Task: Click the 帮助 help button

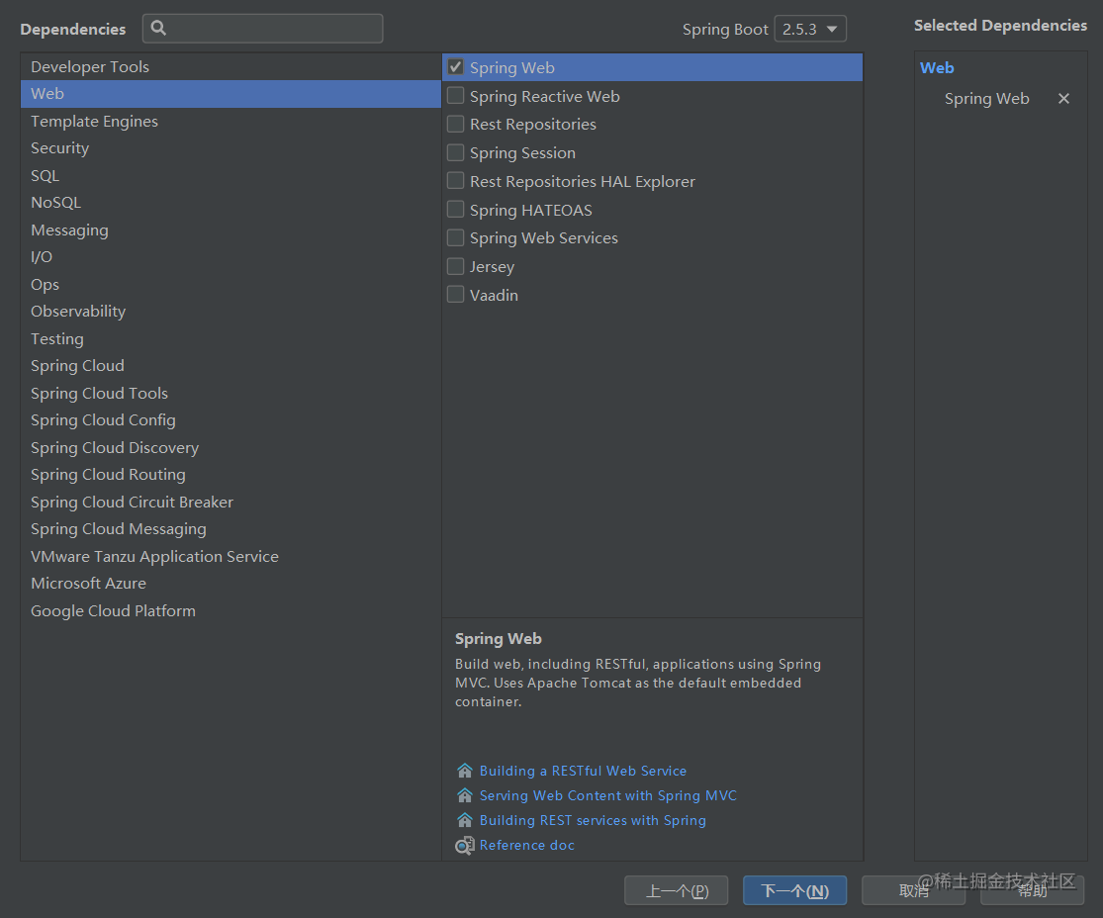Action: coord(1032,890)
